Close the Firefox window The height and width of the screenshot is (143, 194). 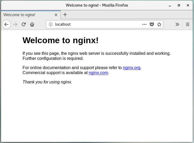point(188,5)
